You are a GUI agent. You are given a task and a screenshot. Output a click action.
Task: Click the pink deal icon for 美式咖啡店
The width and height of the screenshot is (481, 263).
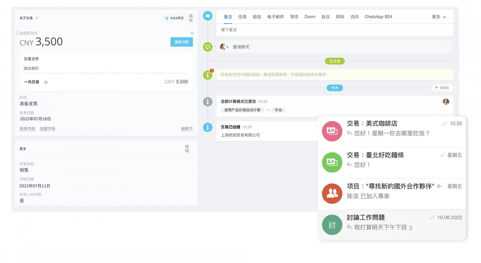click(x=332, y=131)
